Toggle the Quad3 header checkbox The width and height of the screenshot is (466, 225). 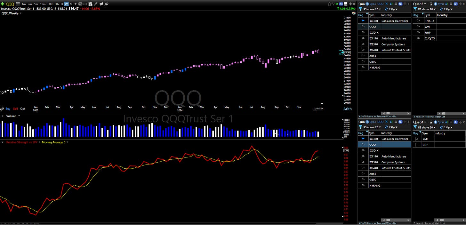(431, 4)
